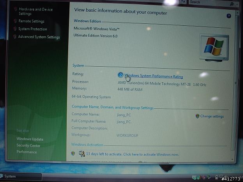Open the help question mark icon

point(229,16)
